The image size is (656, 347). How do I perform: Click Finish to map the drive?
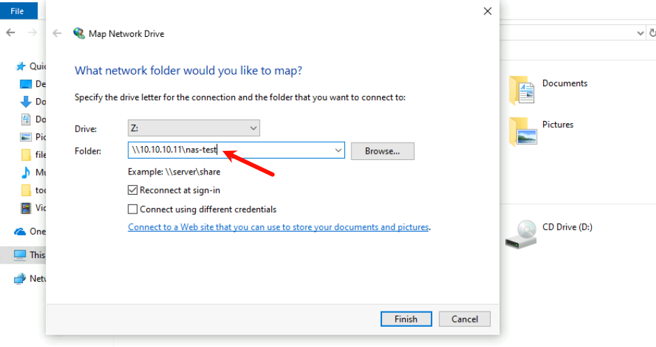tap(406, 319)
